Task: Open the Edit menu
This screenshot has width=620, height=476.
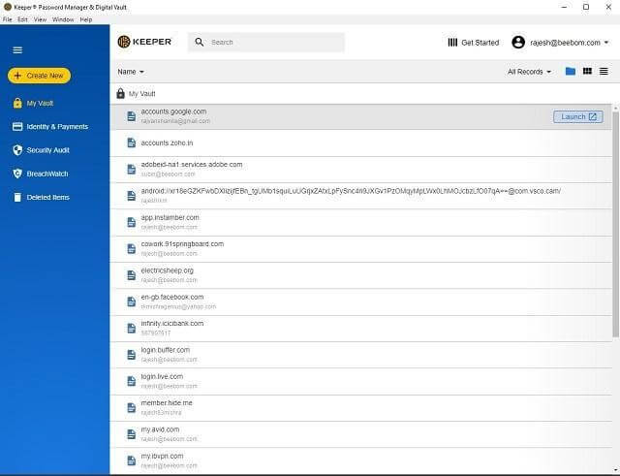Action: tap(22, 19)
